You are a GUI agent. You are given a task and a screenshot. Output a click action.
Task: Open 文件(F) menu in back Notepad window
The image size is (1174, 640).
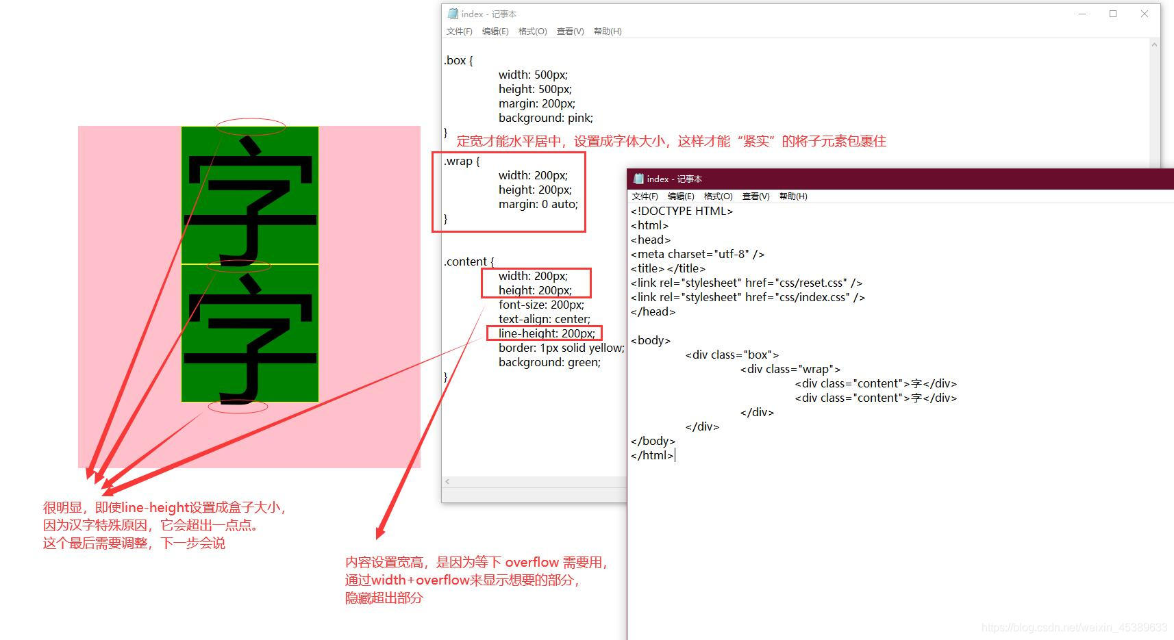[459, 31]
